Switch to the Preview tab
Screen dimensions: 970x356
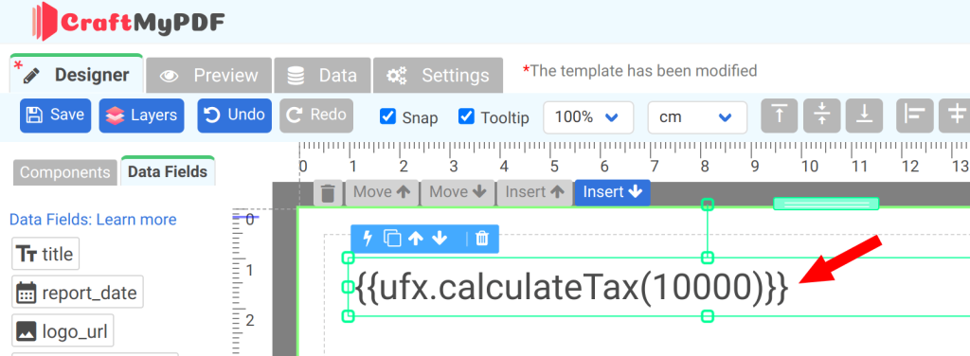coord(209,76)
